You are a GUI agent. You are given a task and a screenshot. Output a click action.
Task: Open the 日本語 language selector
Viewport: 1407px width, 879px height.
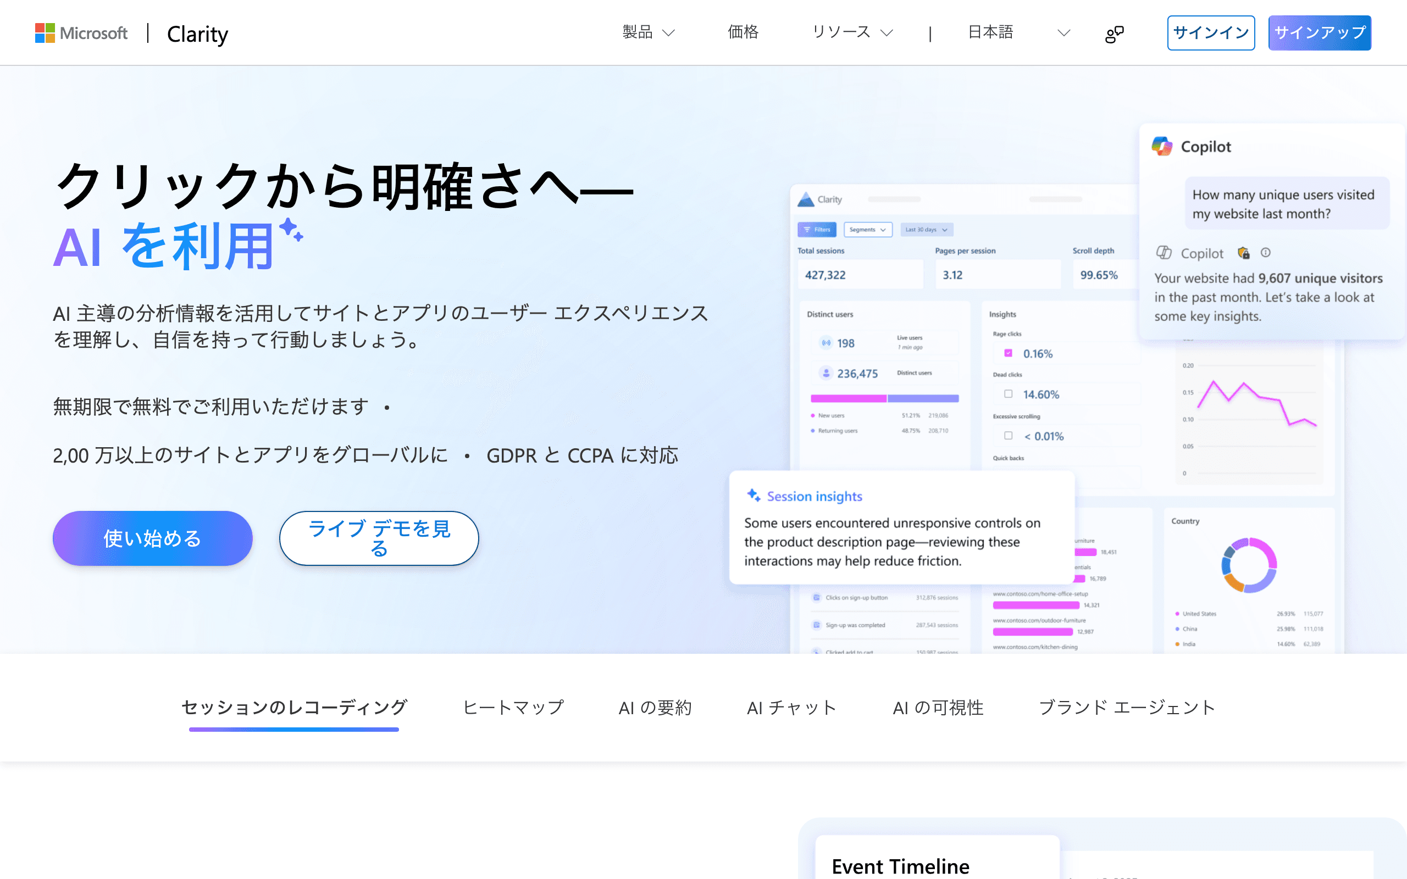click(x=1018, y=32)
